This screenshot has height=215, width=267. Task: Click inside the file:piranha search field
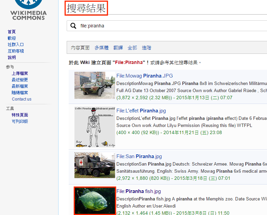pyautogui.click(x=169, y=26)
